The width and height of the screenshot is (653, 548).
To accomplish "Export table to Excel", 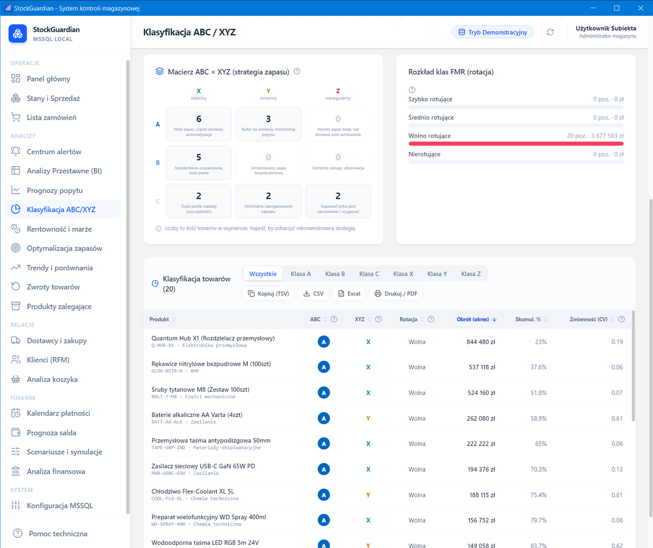I will 349,293.
